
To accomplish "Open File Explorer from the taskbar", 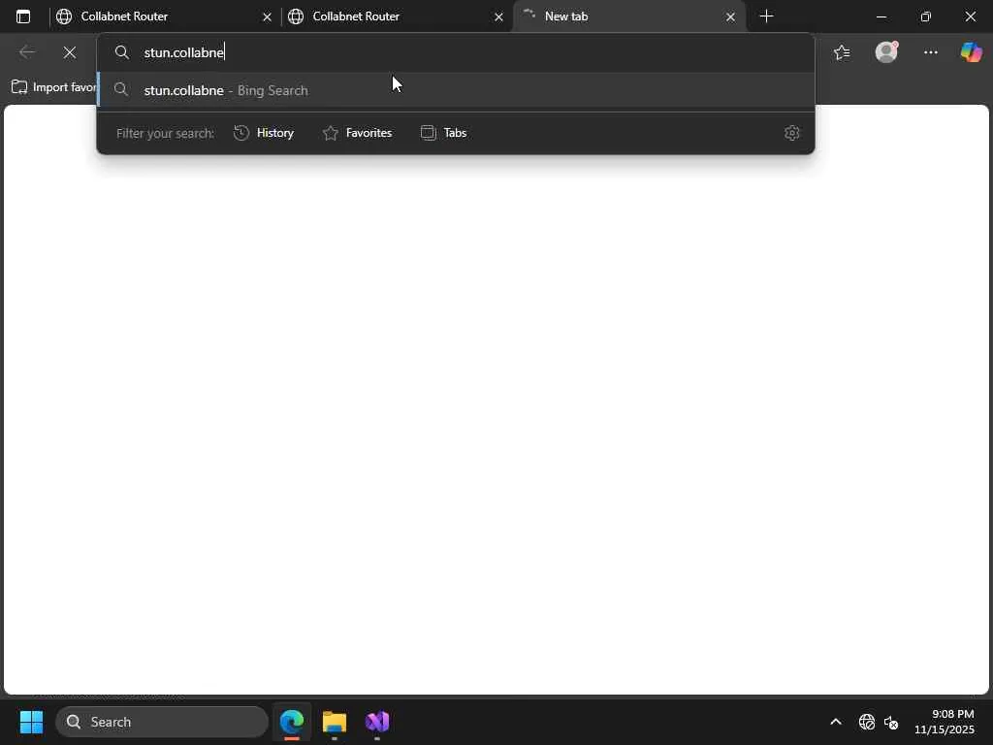I will coord(335,722).
